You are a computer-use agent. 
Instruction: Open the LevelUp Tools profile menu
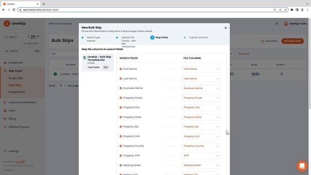295,24
